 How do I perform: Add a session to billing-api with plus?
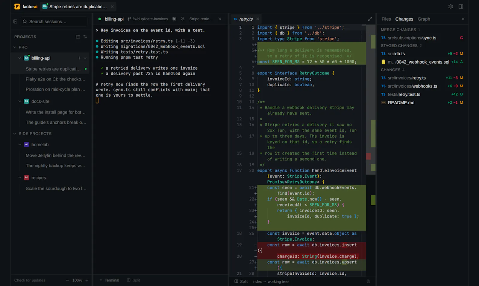click(79, 58)
